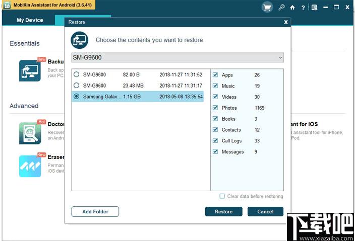The width and height of the screenshot is (355, 241).
Task: Close the Restore dialog
Action: (x=286, y=22)
